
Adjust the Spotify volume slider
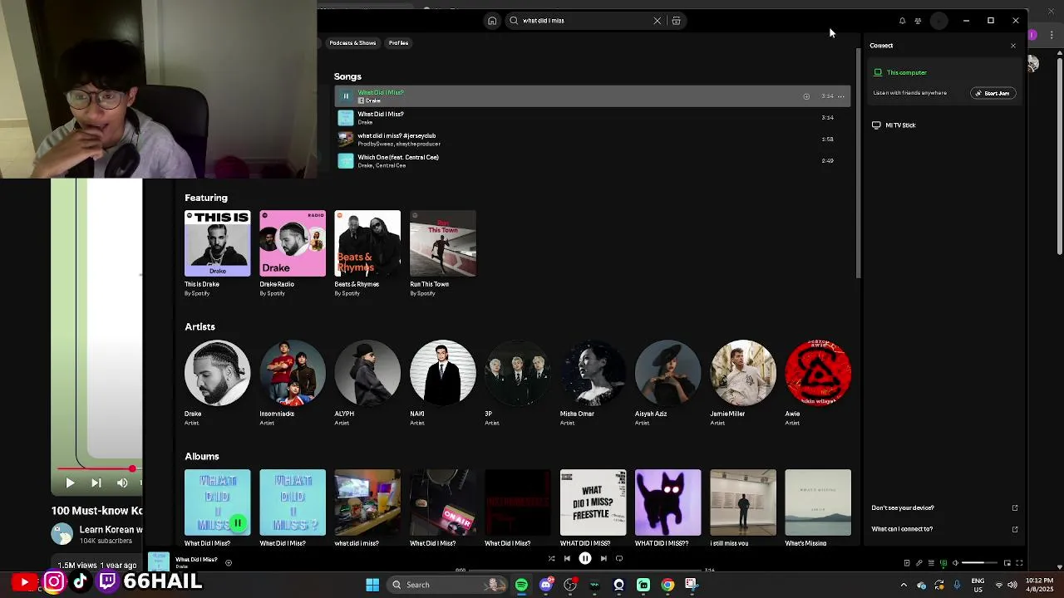pyautogui.click(x=979, y=563)
